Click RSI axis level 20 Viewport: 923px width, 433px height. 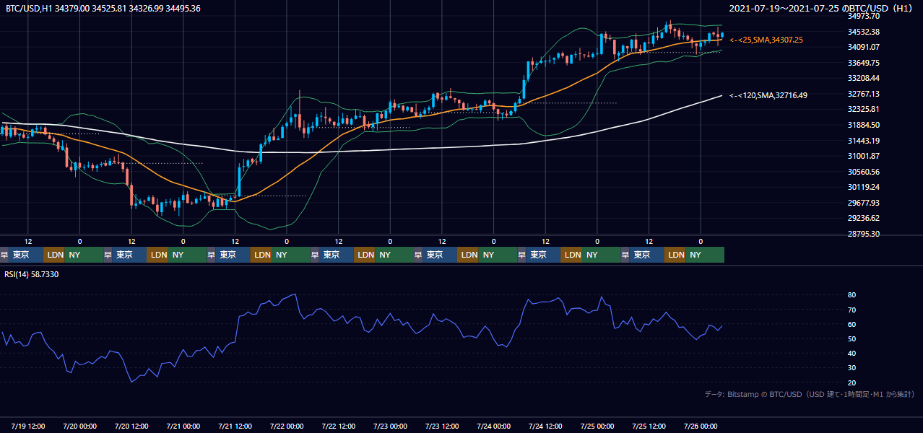[852, 382]
